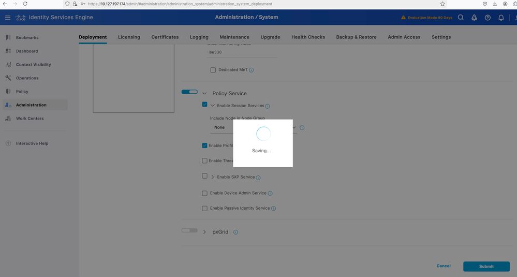Uncheck Enable Session Services checkbox
The image size is (517, 277).
(x=204, y=104)
